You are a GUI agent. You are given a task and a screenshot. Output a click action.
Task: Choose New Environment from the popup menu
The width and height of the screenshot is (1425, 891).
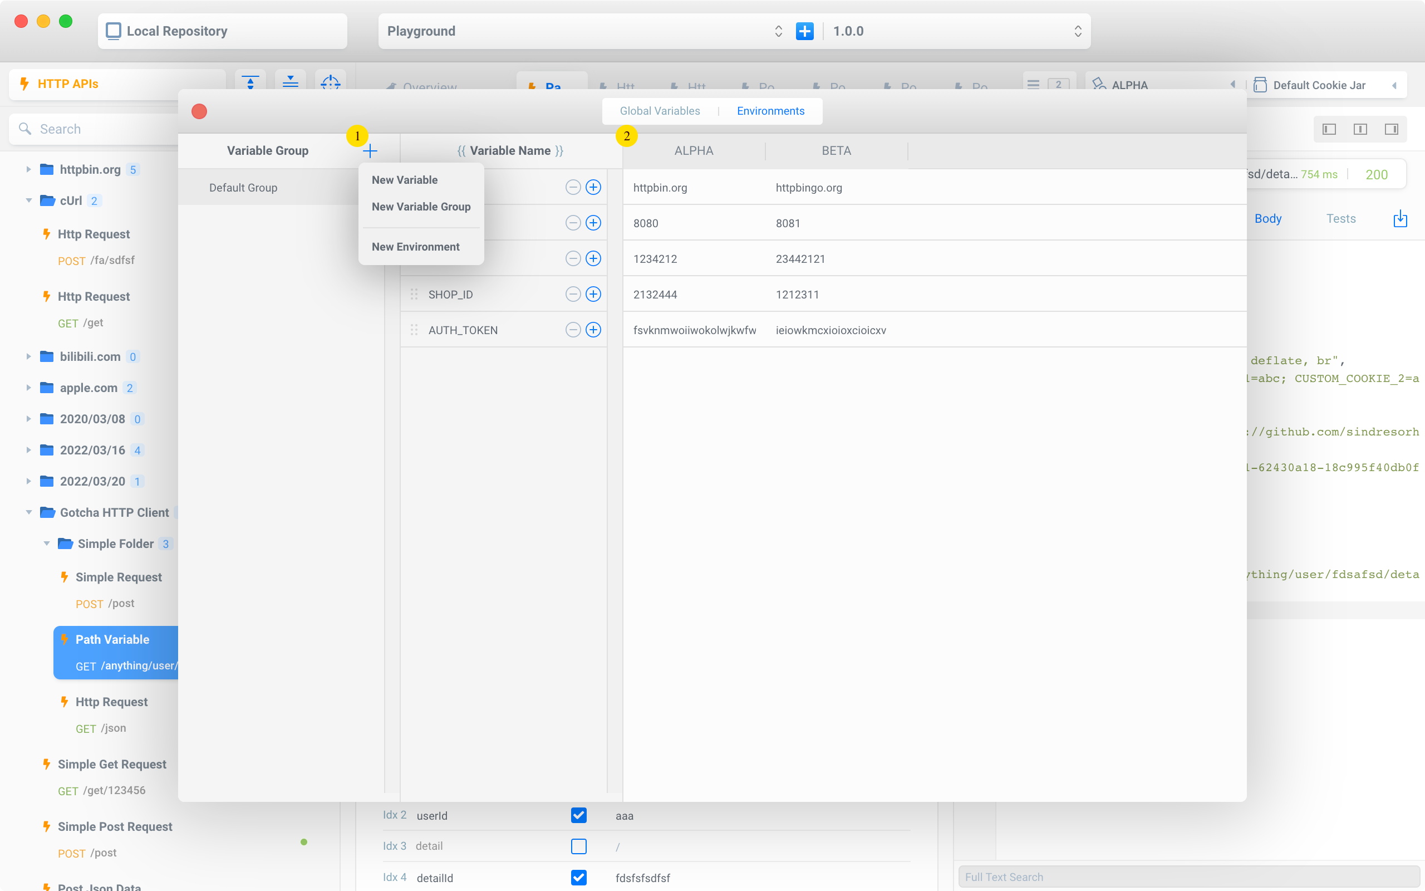(415, 247)
